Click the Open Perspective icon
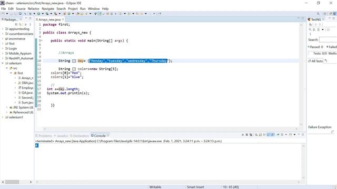The height and width of the screenshot is (189, 337). (325, 14)
